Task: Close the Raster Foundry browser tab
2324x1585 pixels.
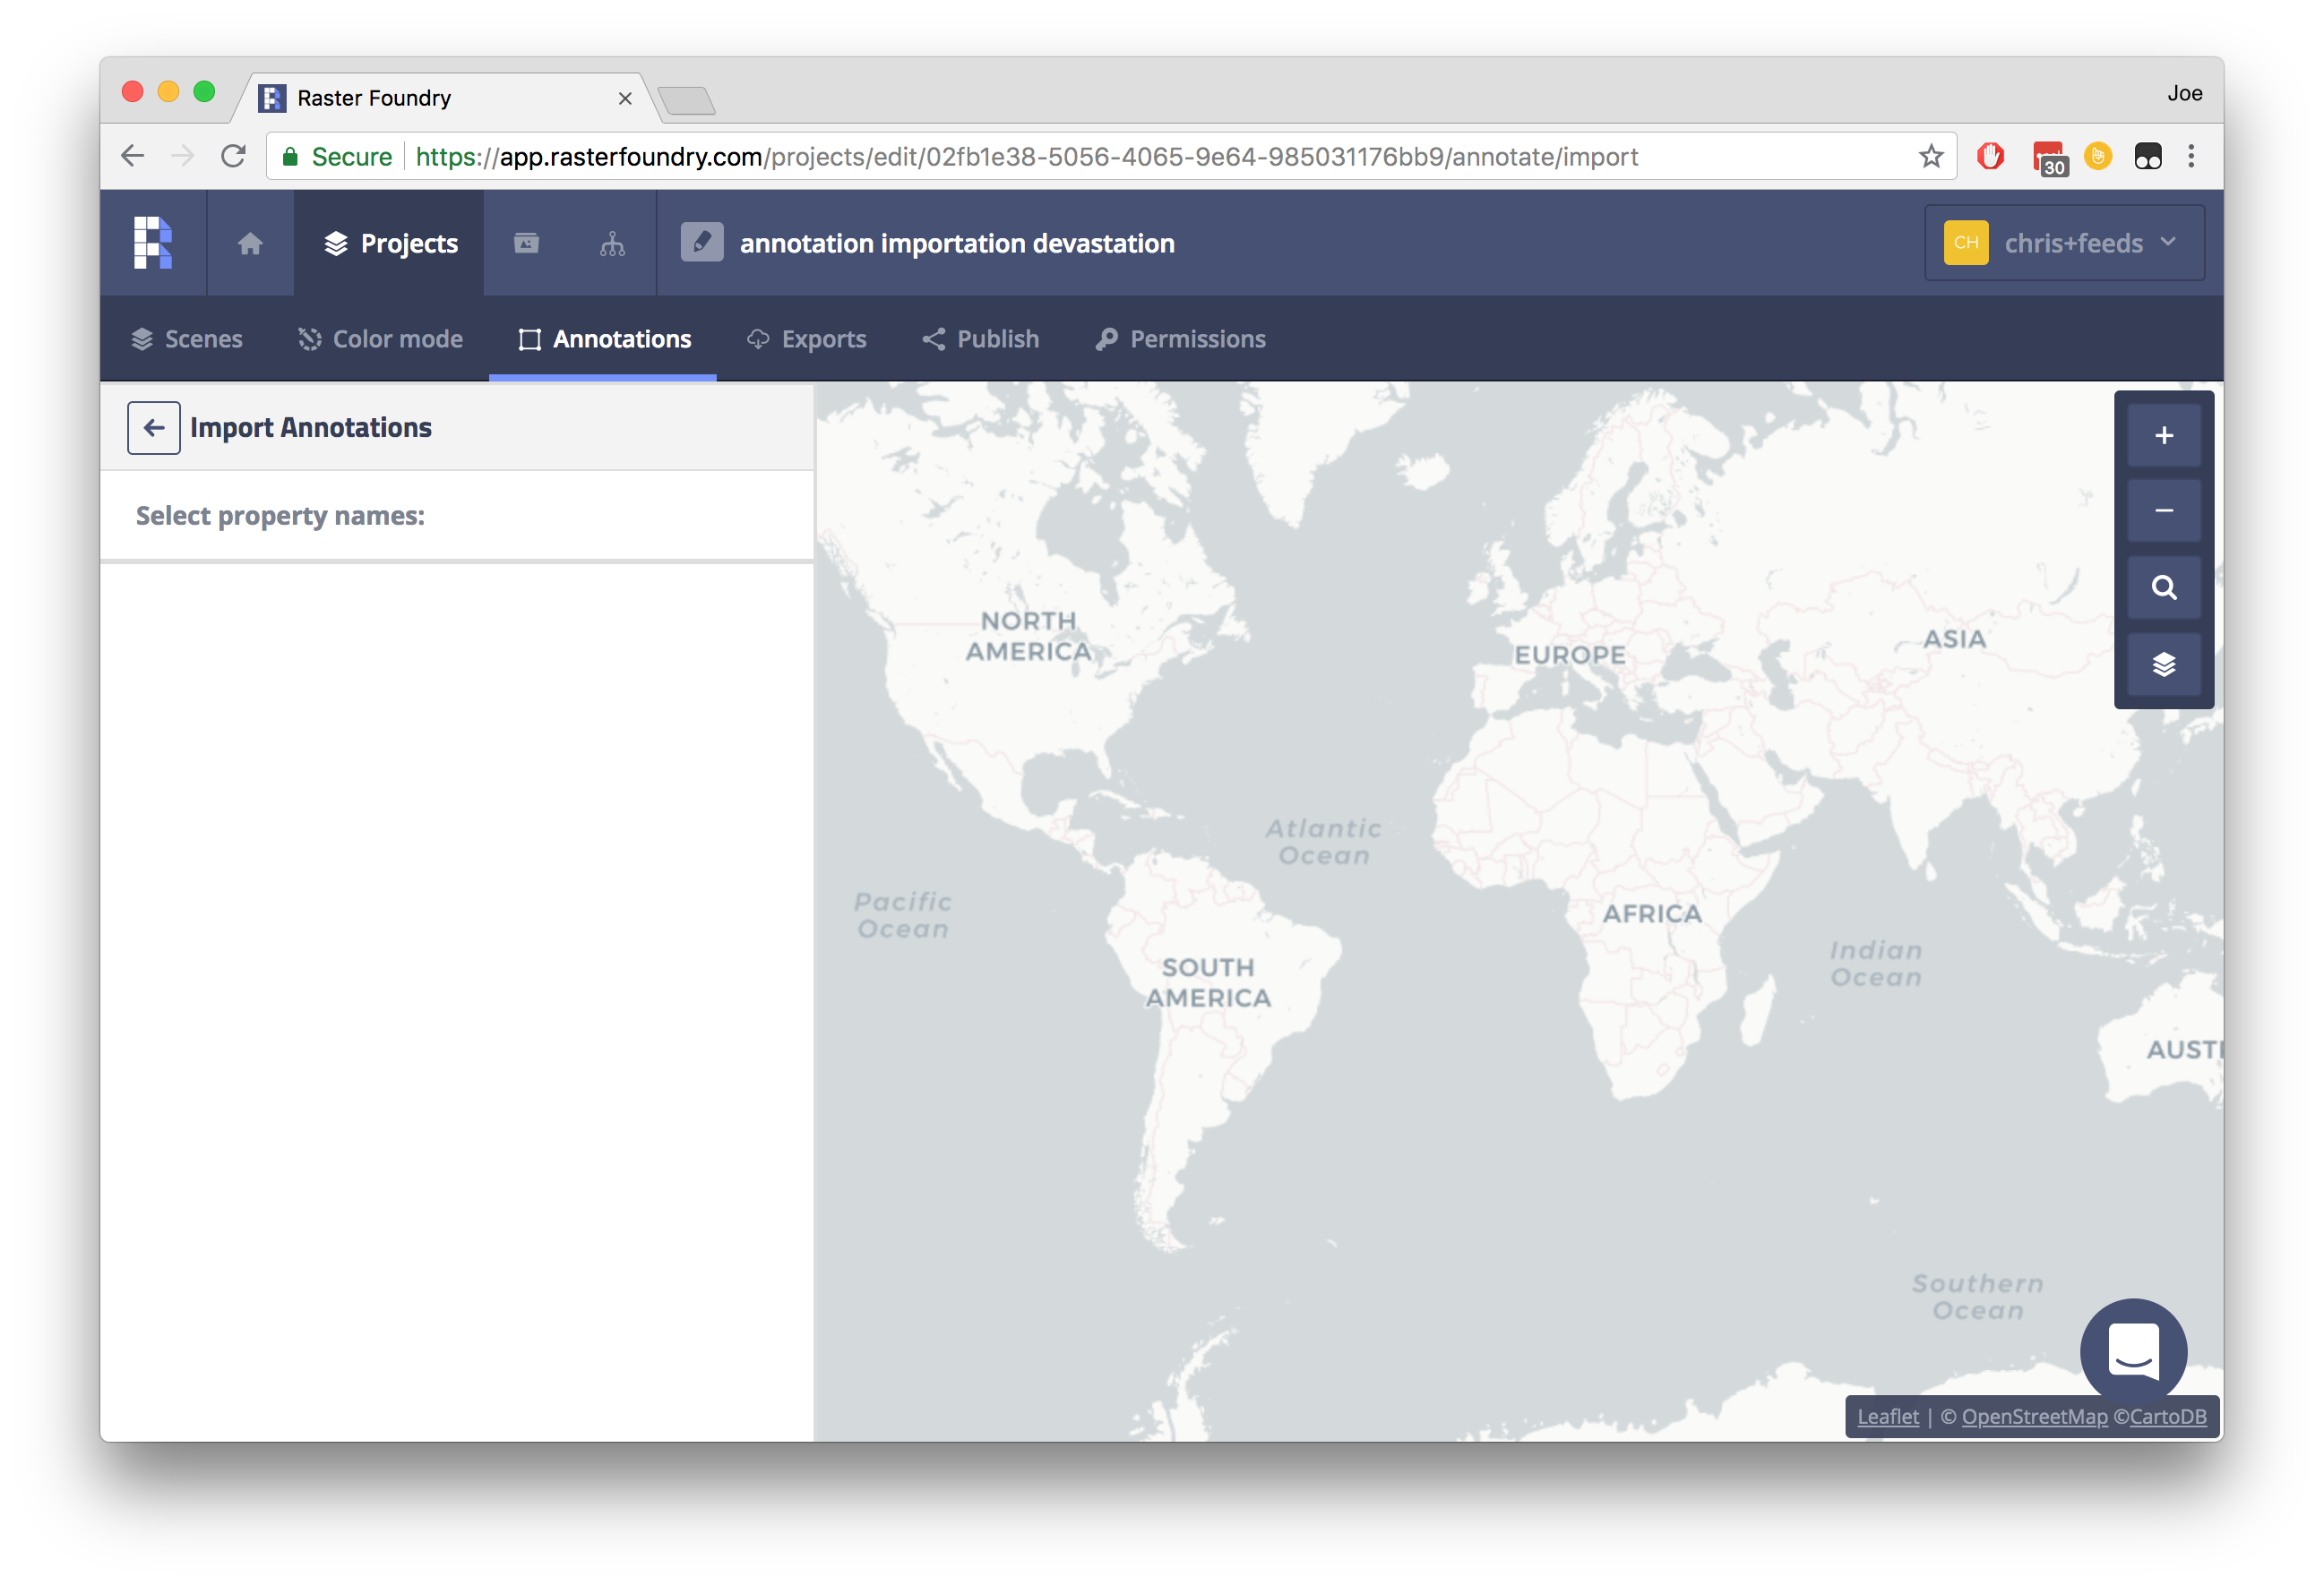Action: 625,98
